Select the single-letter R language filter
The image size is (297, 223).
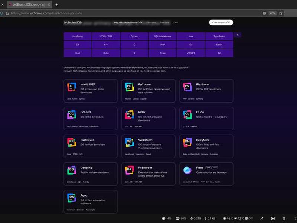[134, 53]
